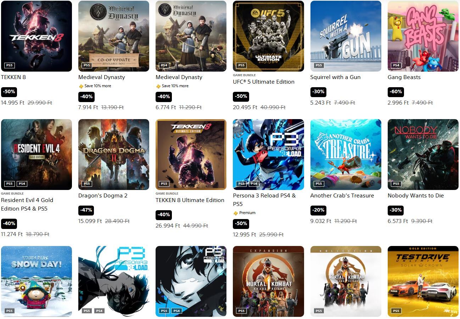Click the PS4 badge on Gang Beasts cover
This screenshot has width=460, height=319.
(396, 65)
